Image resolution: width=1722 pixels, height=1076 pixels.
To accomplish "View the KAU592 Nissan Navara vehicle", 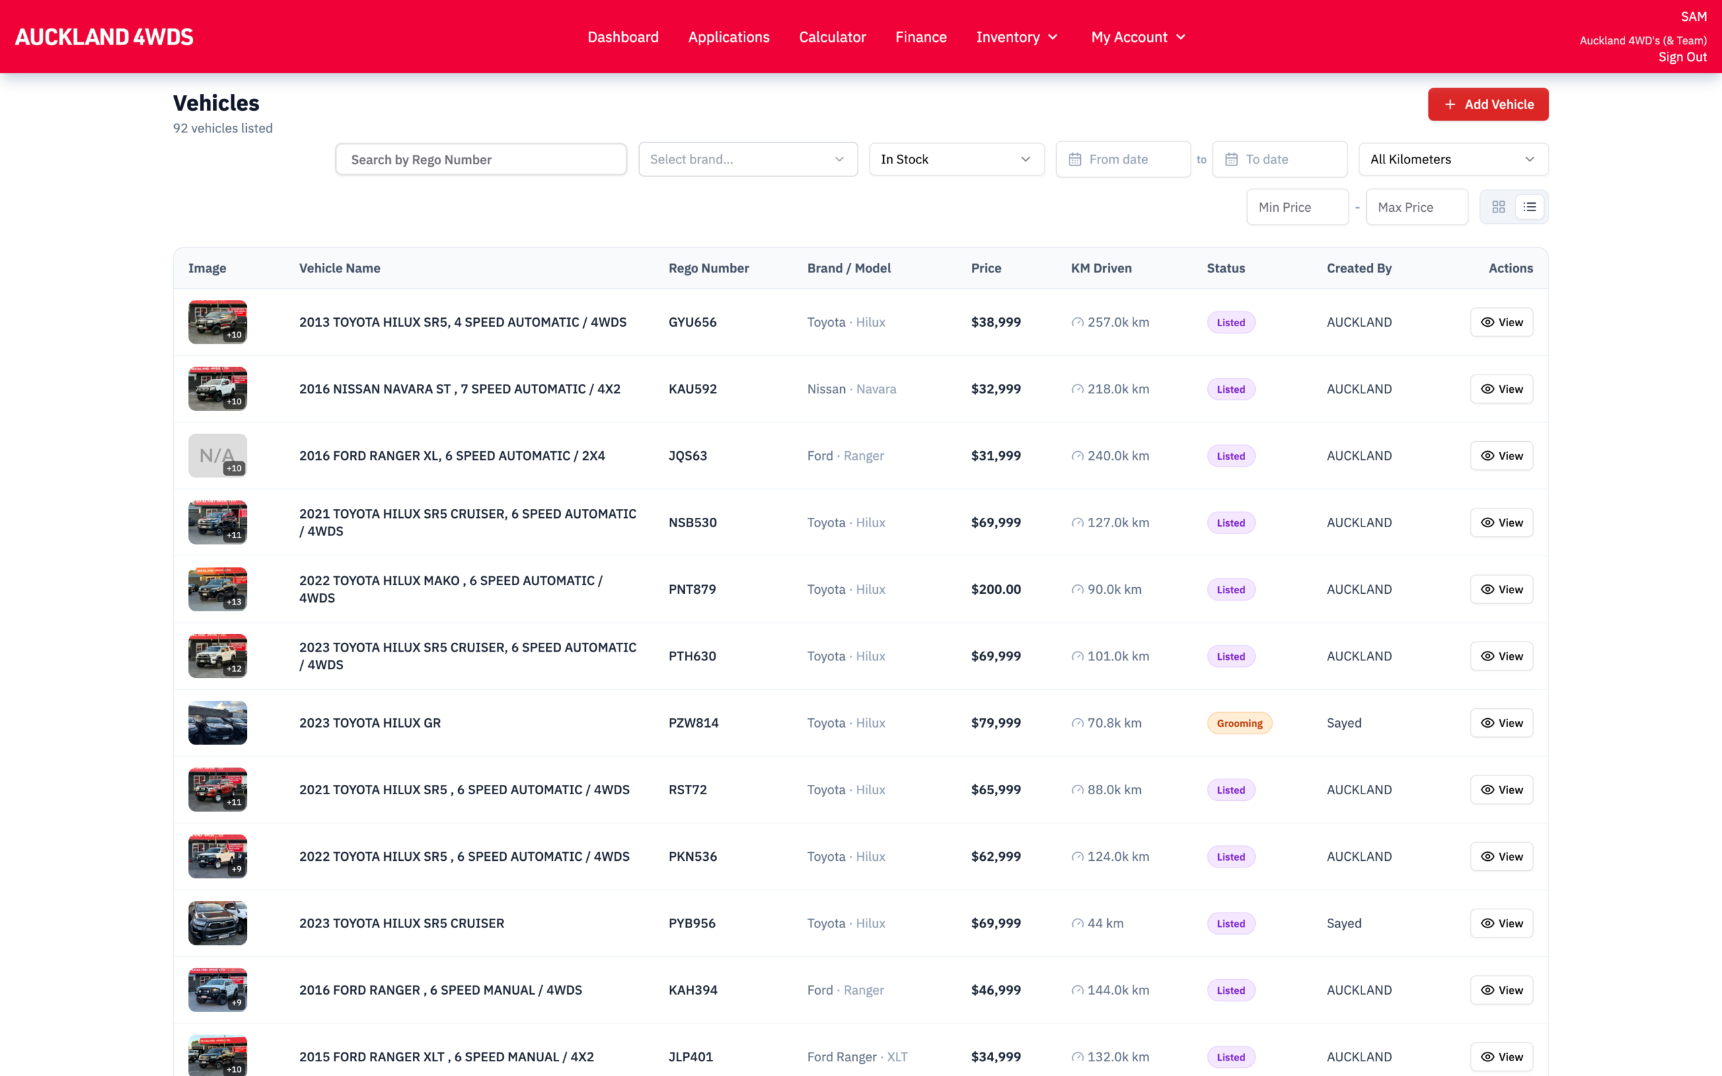I will click(1501, 389).
